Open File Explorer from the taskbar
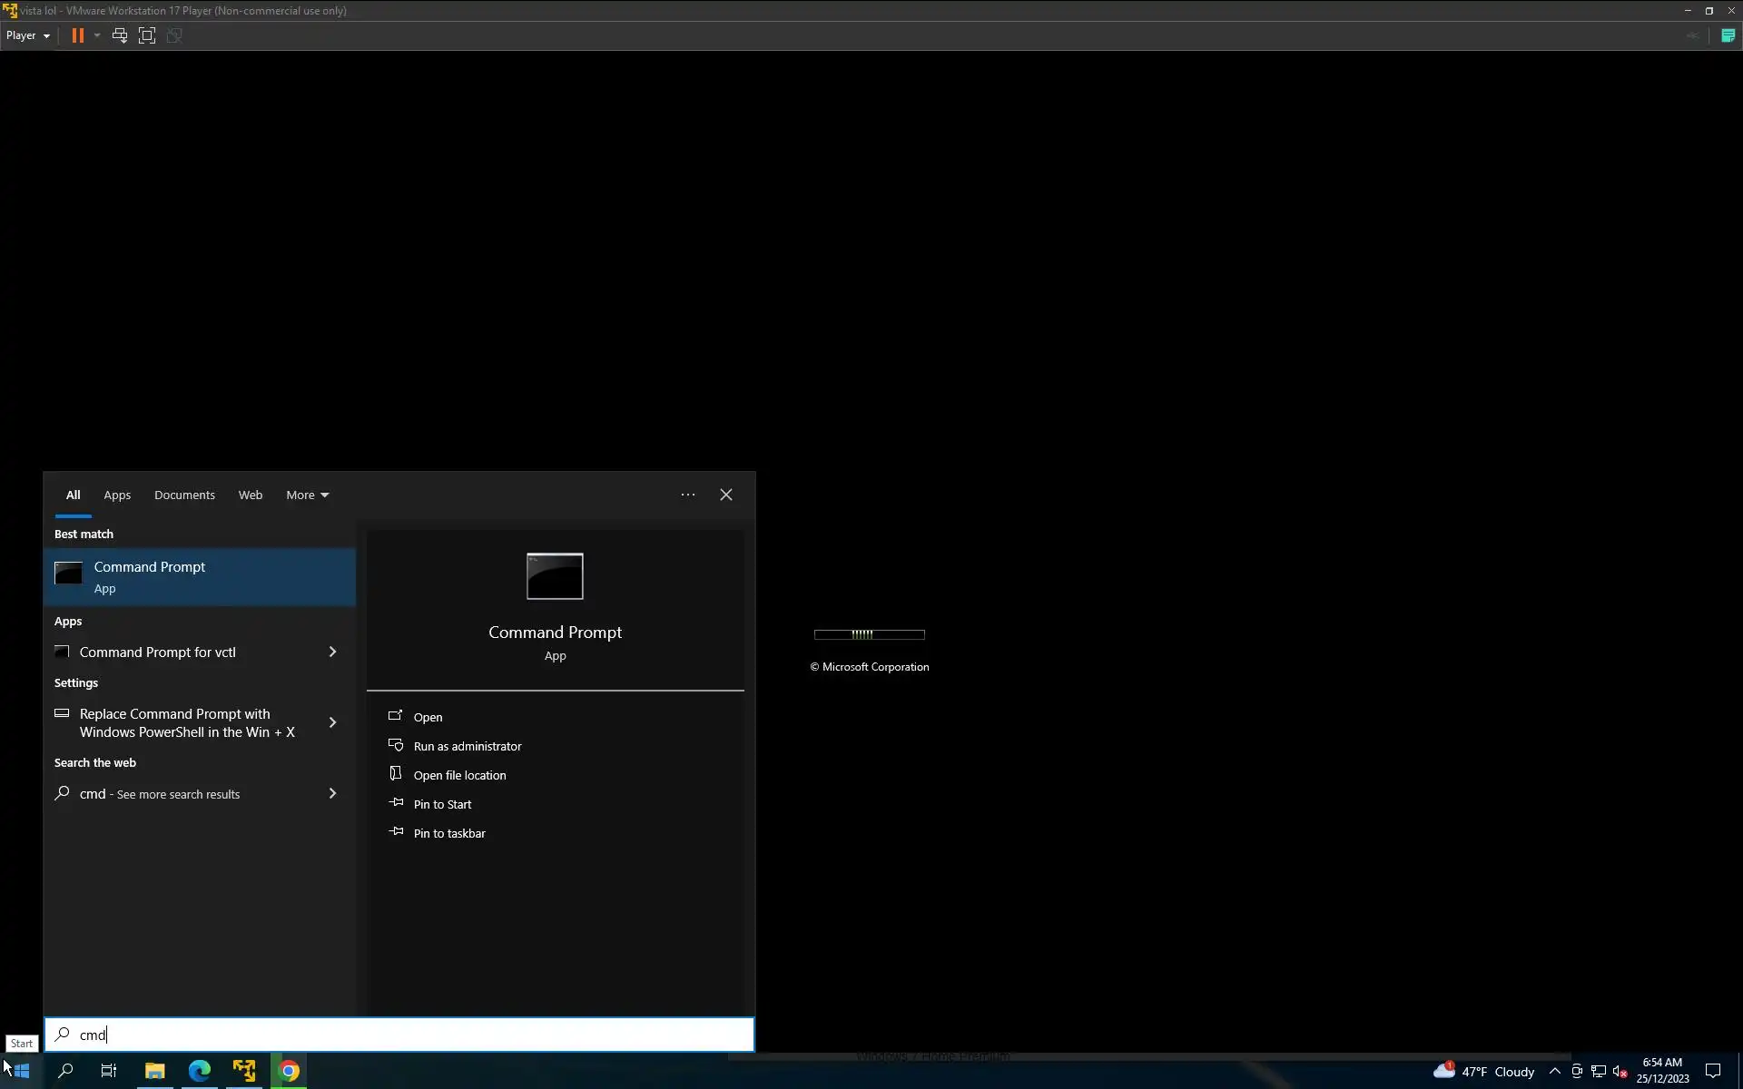Screen dimensions: 1743x1089 155,1071
